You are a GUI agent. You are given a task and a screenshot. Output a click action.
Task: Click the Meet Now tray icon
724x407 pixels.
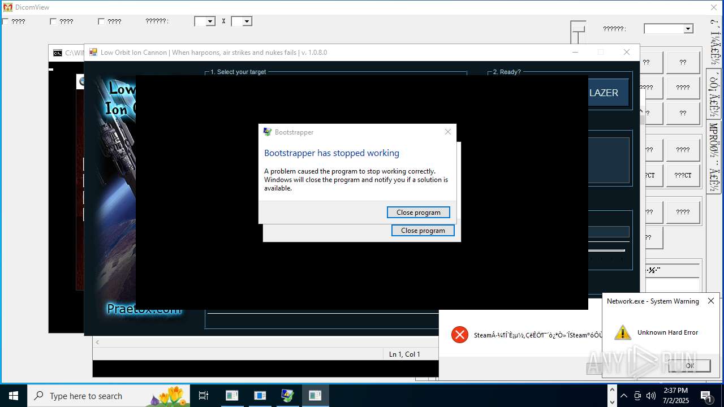[x=637, y=396]
